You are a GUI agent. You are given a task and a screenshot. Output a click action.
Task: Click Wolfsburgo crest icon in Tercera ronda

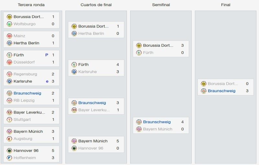click(x=9, y=24)
